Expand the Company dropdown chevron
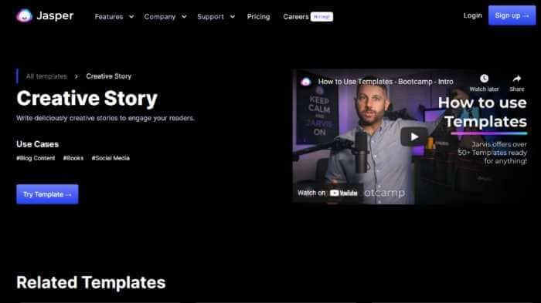 tap(184, 16)
